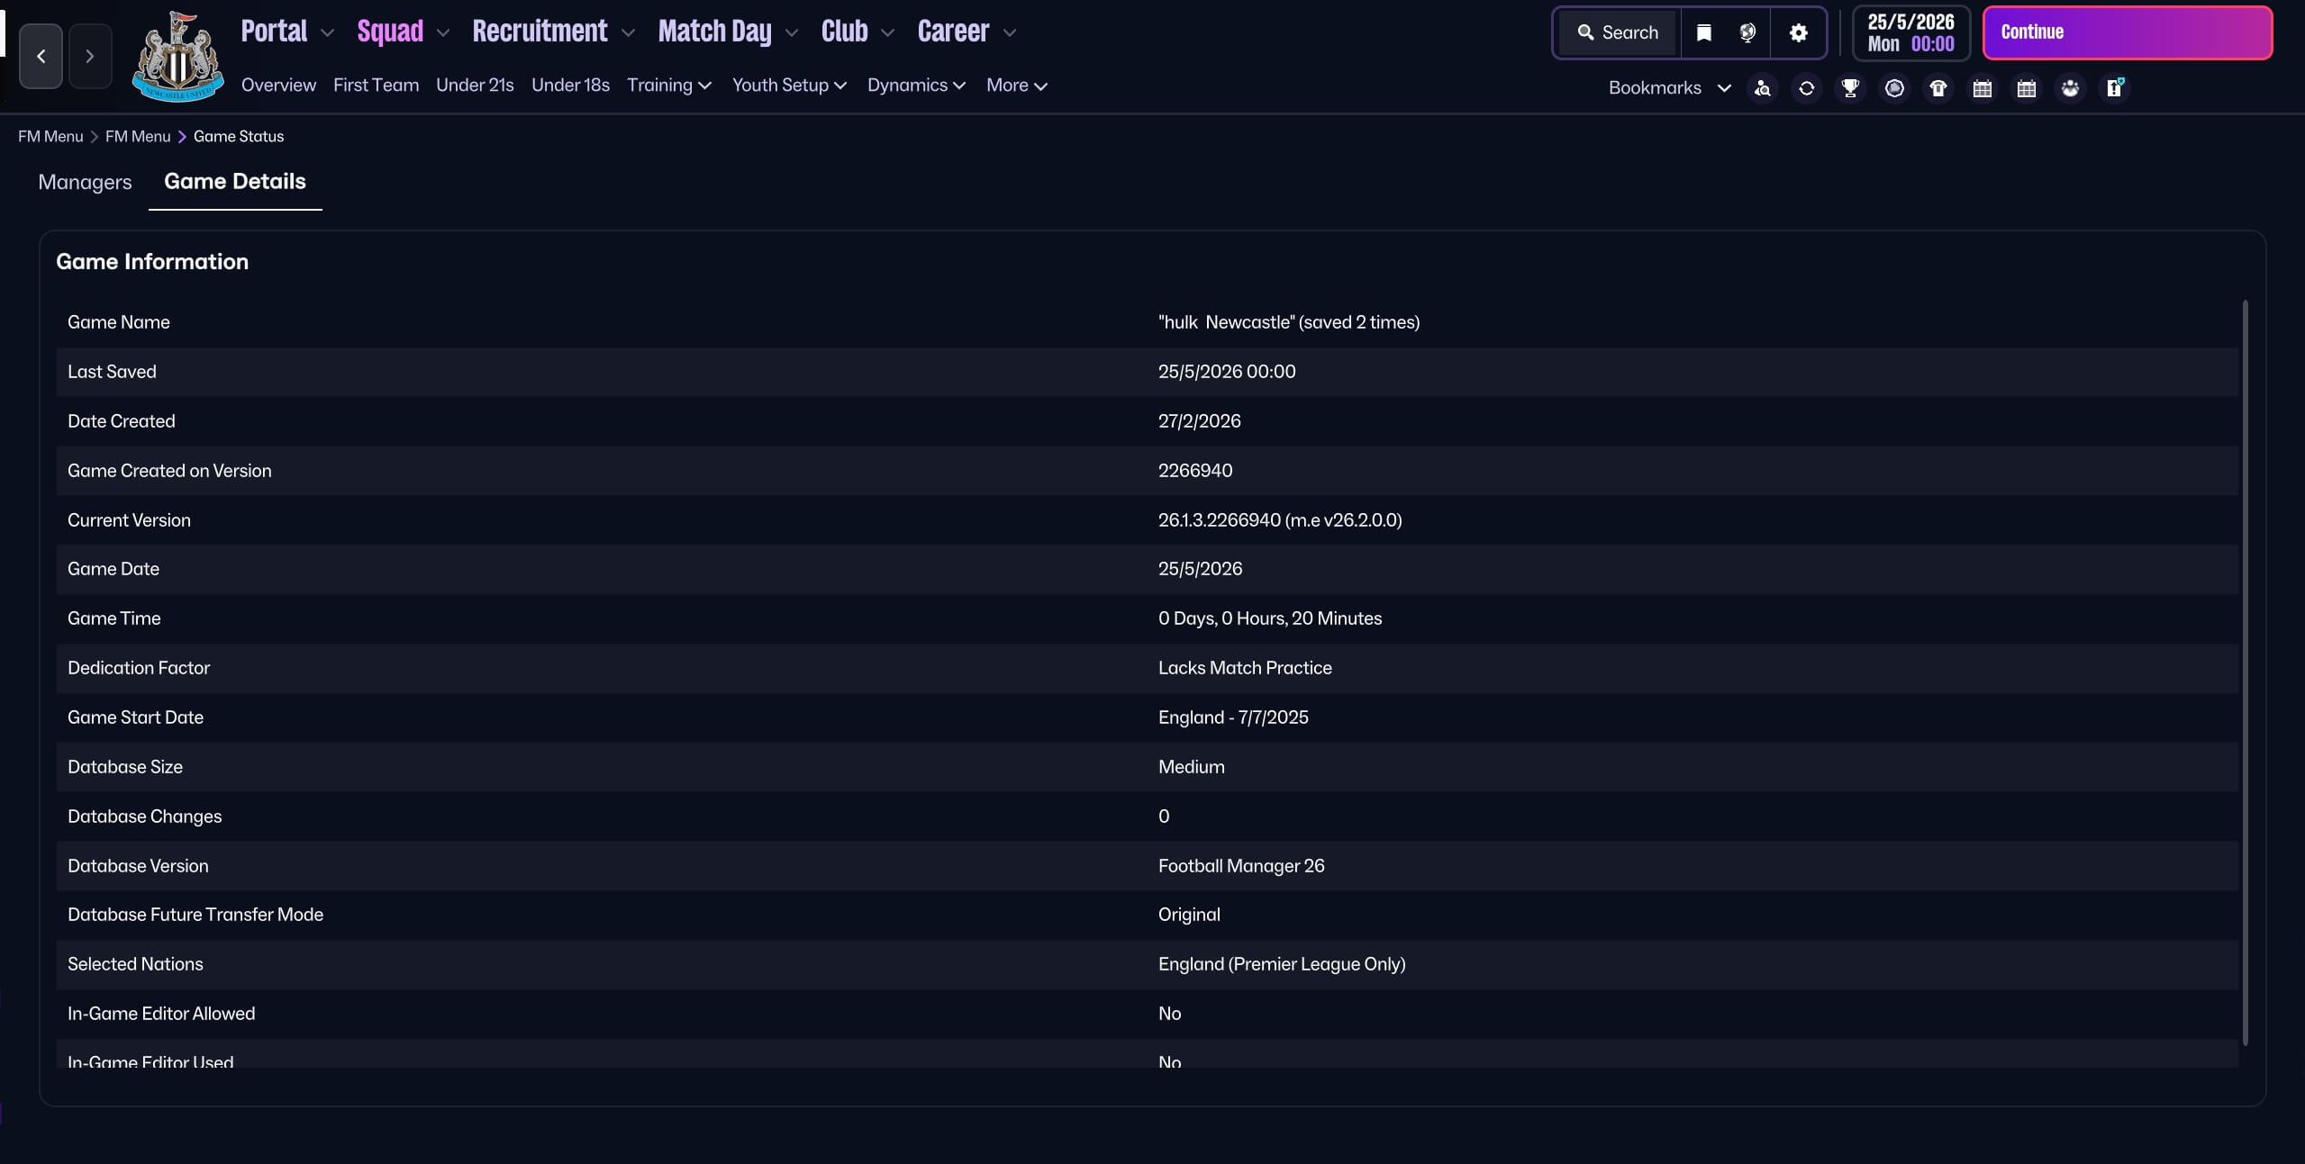The width and height of the screenshot is (2305, 1164).
Task: Click the bookmark flag icon
Action: point(1703,33)
